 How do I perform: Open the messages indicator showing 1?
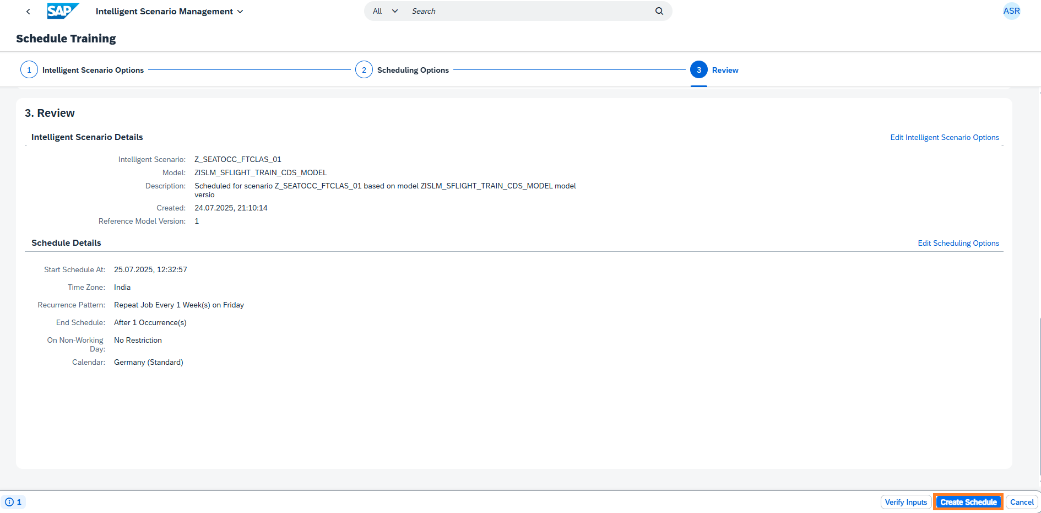click(13, 502)
